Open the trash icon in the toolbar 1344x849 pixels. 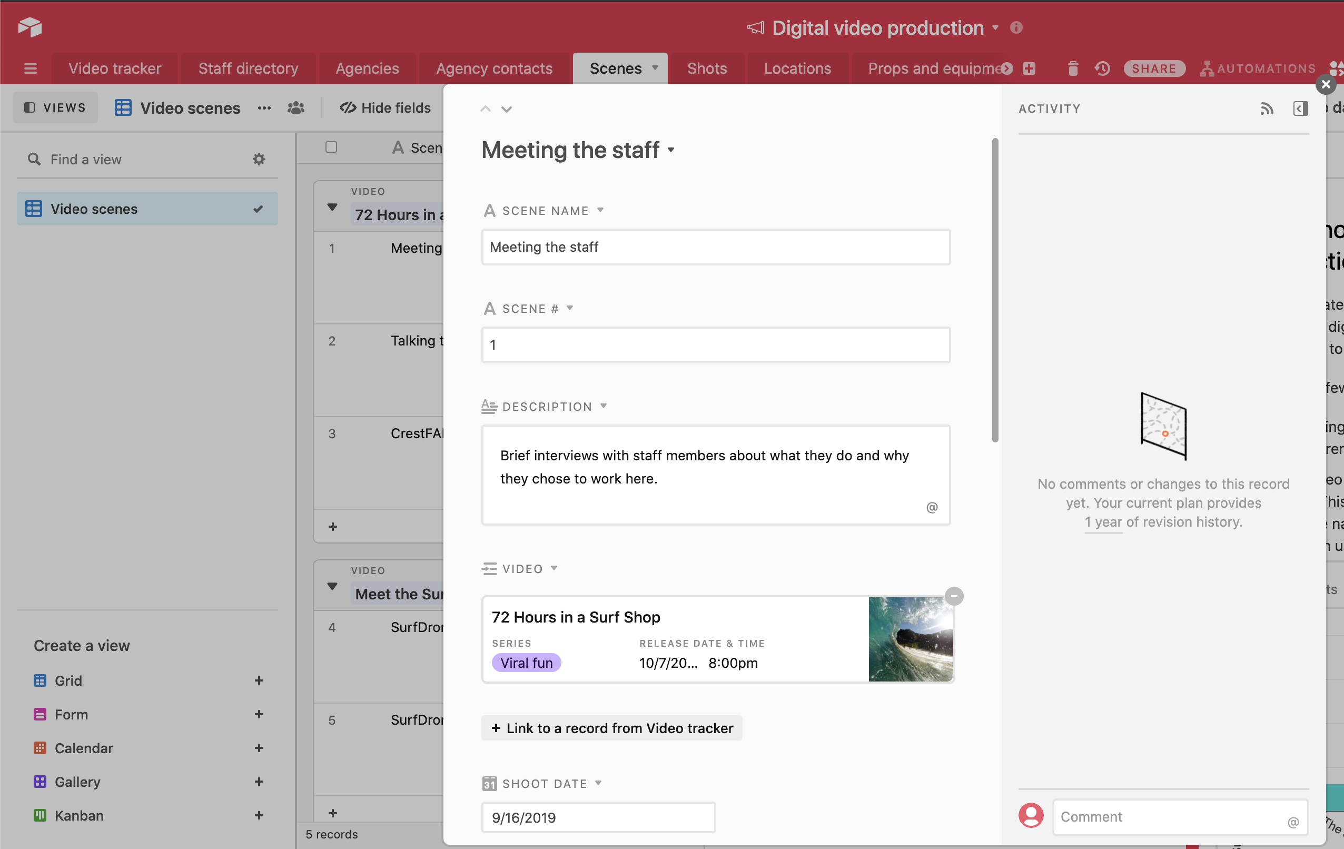1072,68
